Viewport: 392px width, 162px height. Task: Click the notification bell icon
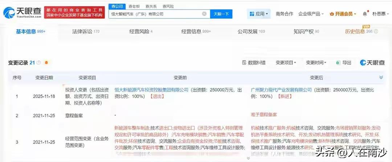[x=365, y=14]
